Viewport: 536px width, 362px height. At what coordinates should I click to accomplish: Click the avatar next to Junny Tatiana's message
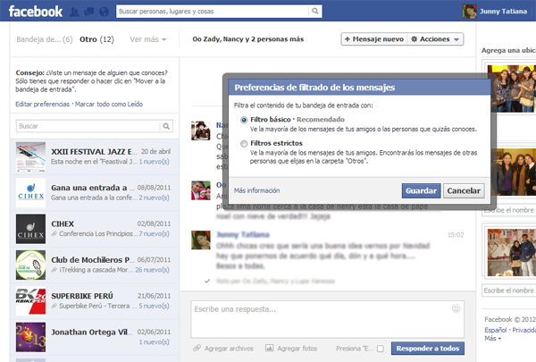tap(201, 240)
